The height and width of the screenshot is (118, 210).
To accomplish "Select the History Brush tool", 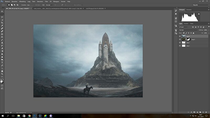I will coord(2,45).
